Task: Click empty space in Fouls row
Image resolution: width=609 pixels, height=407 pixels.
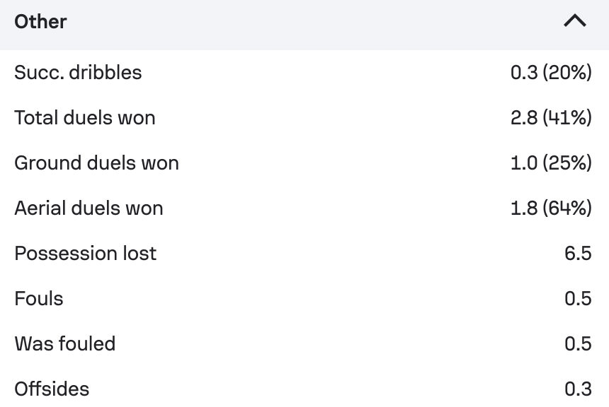Action: coord(311,298)
